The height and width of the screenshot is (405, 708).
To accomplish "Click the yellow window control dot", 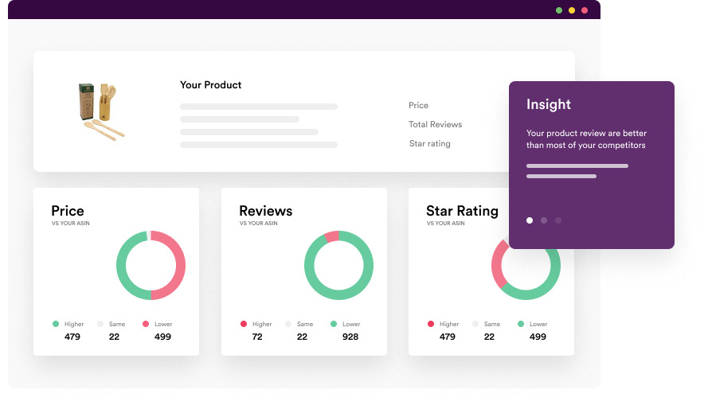I will [572, 10].
